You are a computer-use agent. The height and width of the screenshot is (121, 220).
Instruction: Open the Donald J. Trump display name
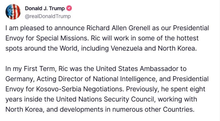pos(45,9)
